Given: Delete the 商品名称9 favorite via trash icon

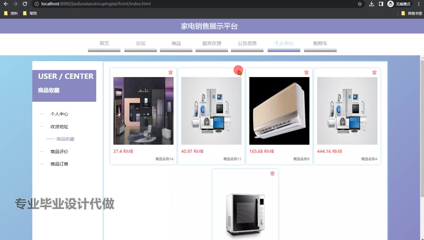Looking at the screenshot, I should pyautogui.click(x=307, y=73).
